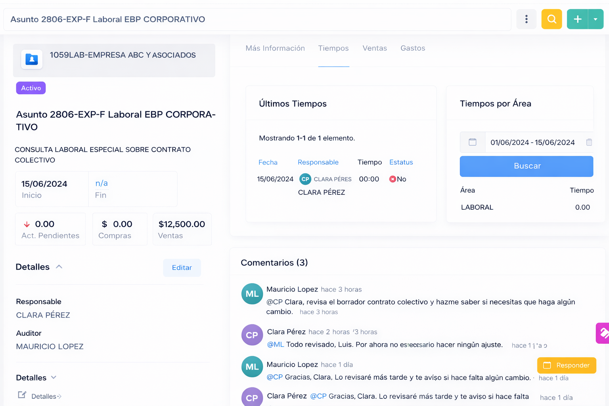Click the pink floating widget on right edge
This screenshot has height=406, width=609.
(x=603, y=333)
